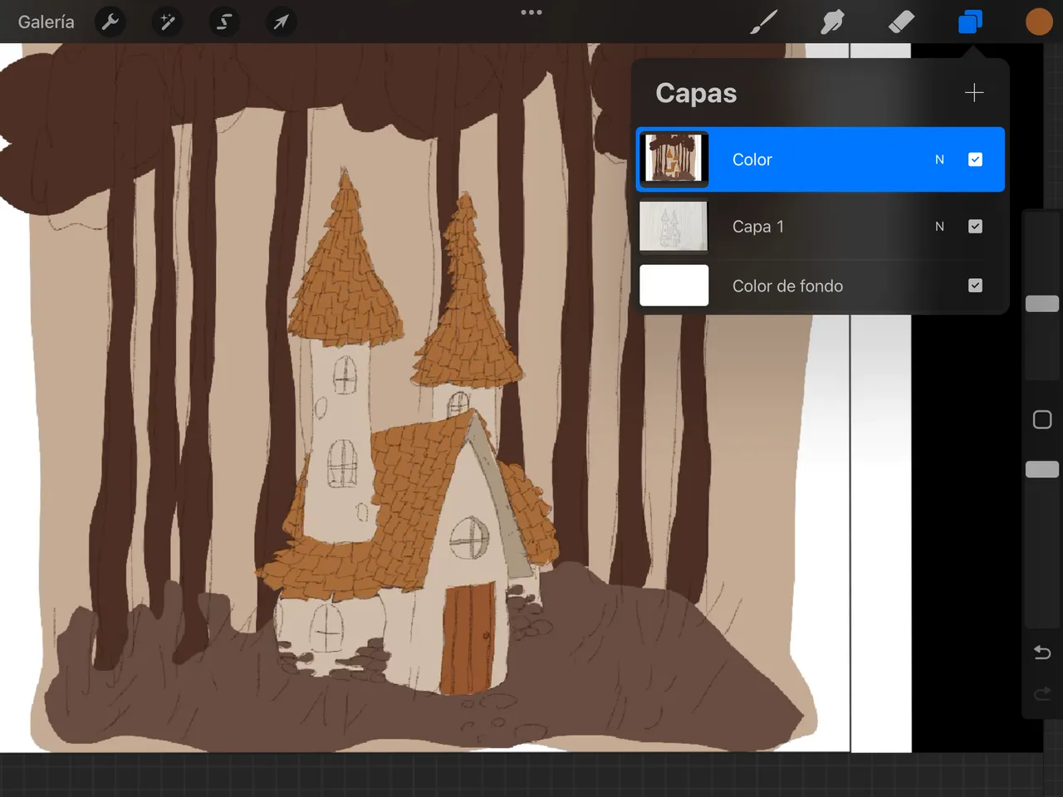Open blend mode N for Color layer
Viewport: 1063px width, 797px height.
[939, 159]
